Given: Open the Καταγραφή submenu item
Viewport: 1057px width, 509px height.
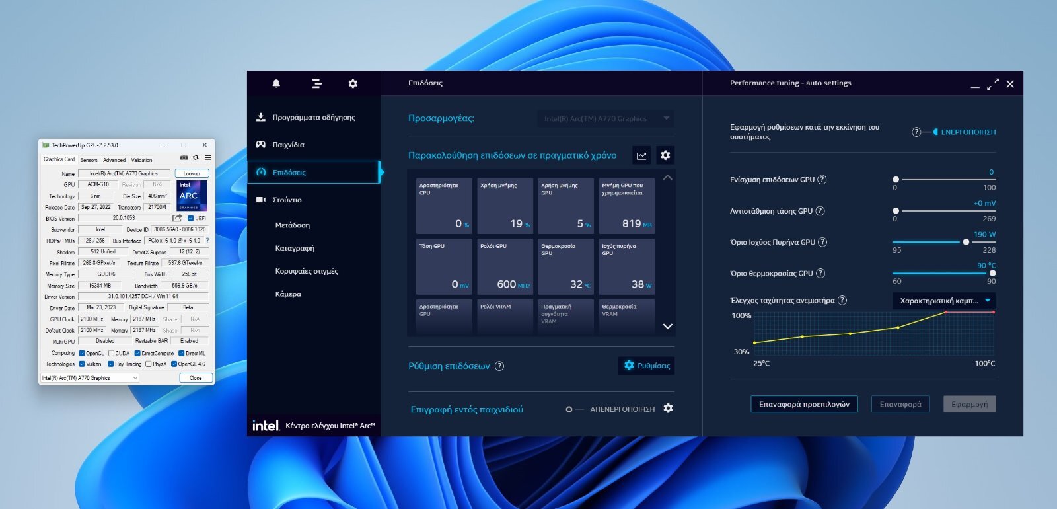Looking at the screenshot, I should [x=295, y=249].
